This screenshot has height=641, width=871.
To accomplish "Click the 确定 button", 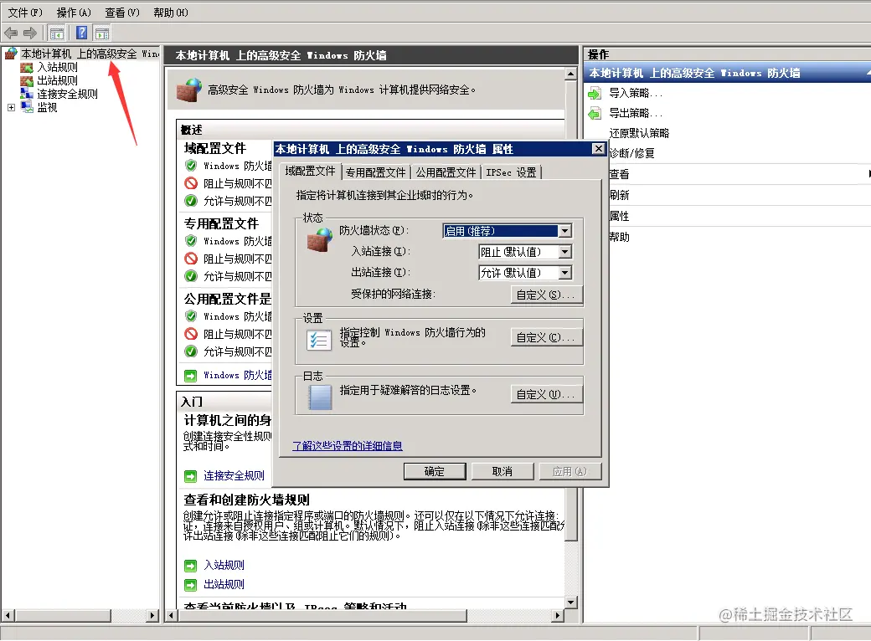I will tap(435, 472).
